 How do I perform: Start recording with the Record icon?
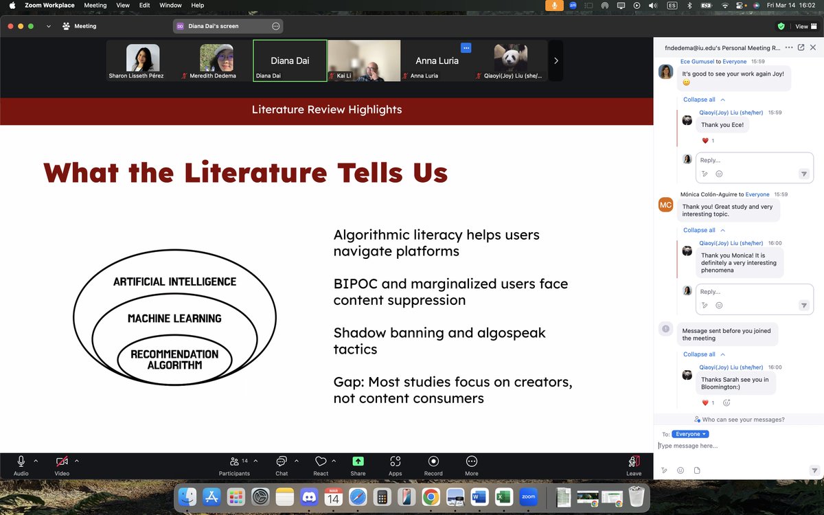(x=433, y=461)
